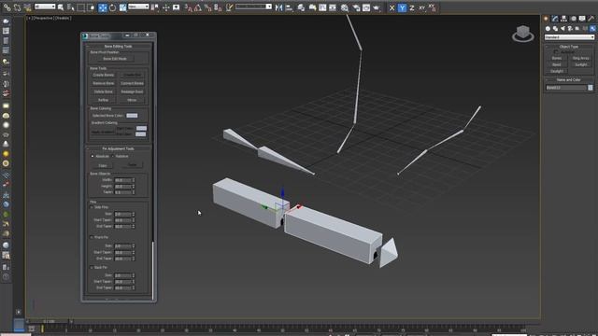598x336 pixels.
Task: Click the Ring Array button
Action: 580,58
